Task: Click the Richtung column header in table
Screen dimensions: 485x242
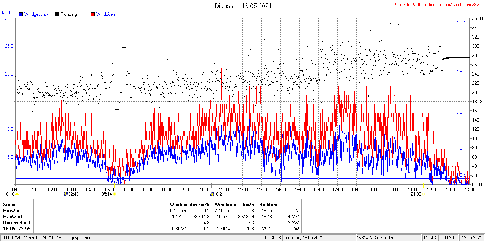Action: pyautogui.click(x=270, y=204)
